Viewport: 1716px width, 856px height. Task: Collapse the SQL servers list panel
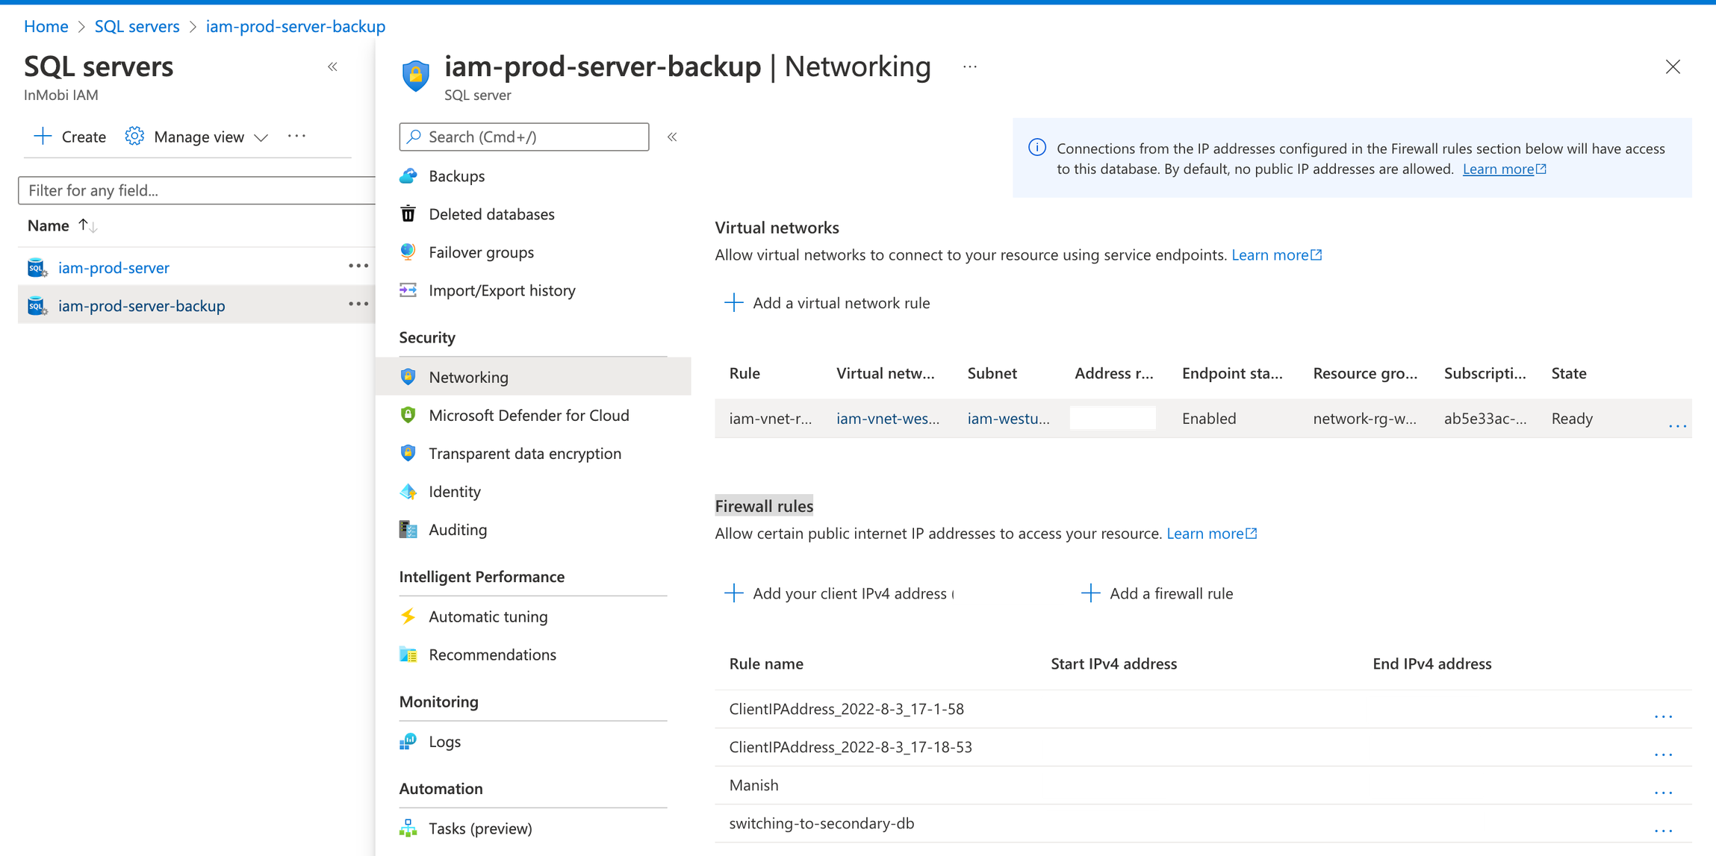[x=333, y=67]
